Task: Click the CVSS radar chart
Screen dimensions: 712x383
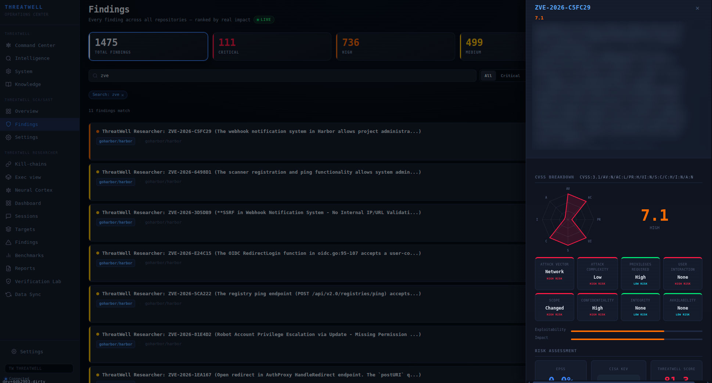Action: click(x=568, y=220)
